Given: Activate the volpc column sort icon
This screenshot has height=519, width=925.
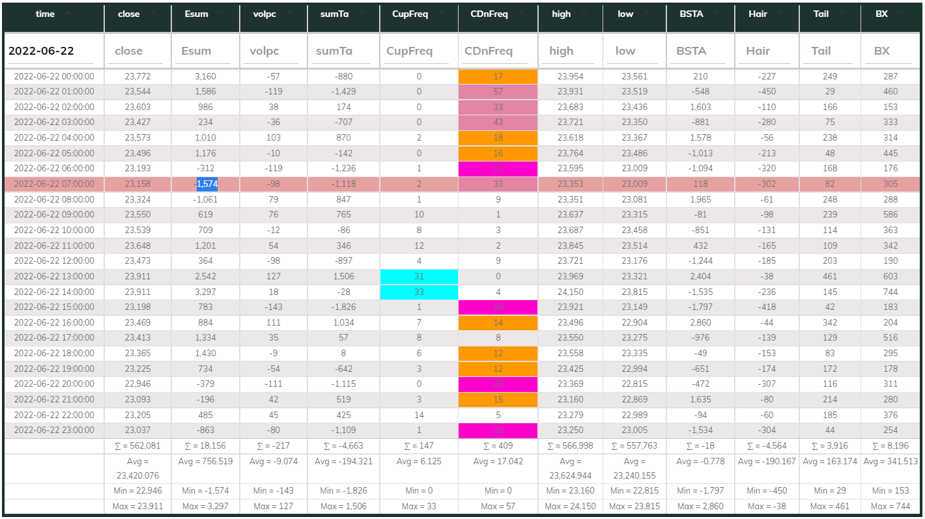Looking at the screenshot, I should tap(290, 13).
